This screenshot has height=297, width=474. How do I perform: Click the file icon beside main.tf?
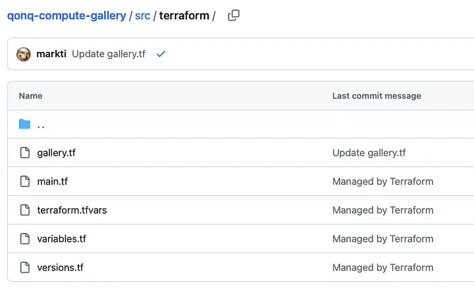click(25, 181)
